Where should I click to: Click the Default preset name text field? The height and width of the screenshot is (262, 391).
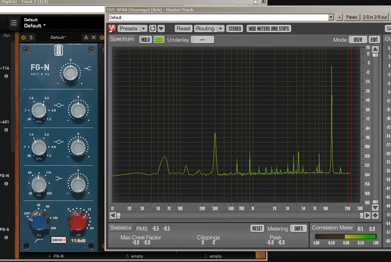coord(218,17)
